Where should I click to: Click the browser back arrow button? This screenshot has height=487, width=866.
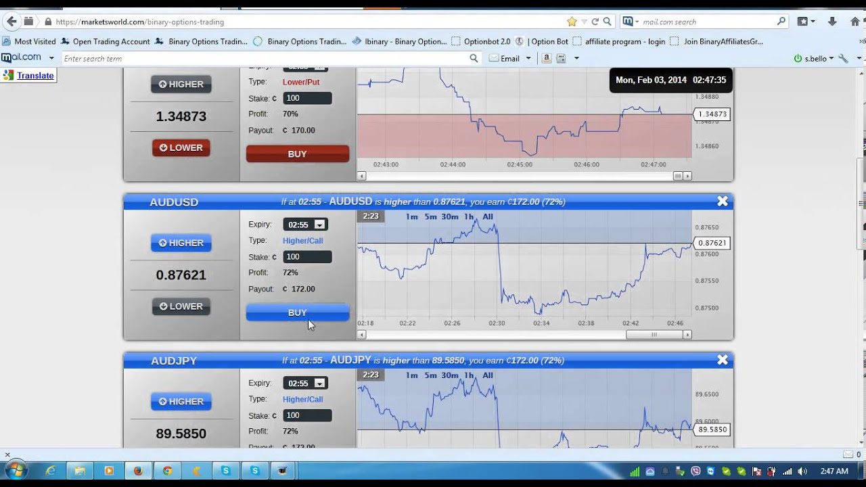pyautogui.click(x=11, y=22)
